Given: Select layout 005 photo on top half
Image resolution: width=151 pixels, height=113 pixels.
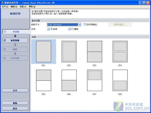Looking at the screenshot, I should 43,80.
